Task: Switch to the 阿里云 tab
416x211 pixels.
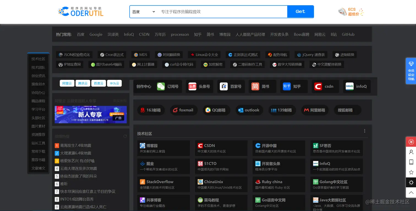Action: (67, 83)
